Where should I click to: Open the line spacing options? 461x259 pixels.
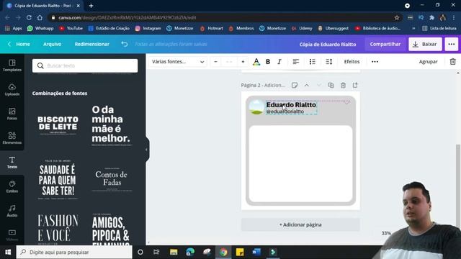coord(328,62)
